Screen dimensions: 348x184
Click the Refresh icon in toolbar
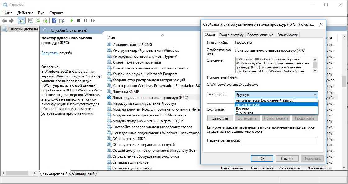coord(38,20)
